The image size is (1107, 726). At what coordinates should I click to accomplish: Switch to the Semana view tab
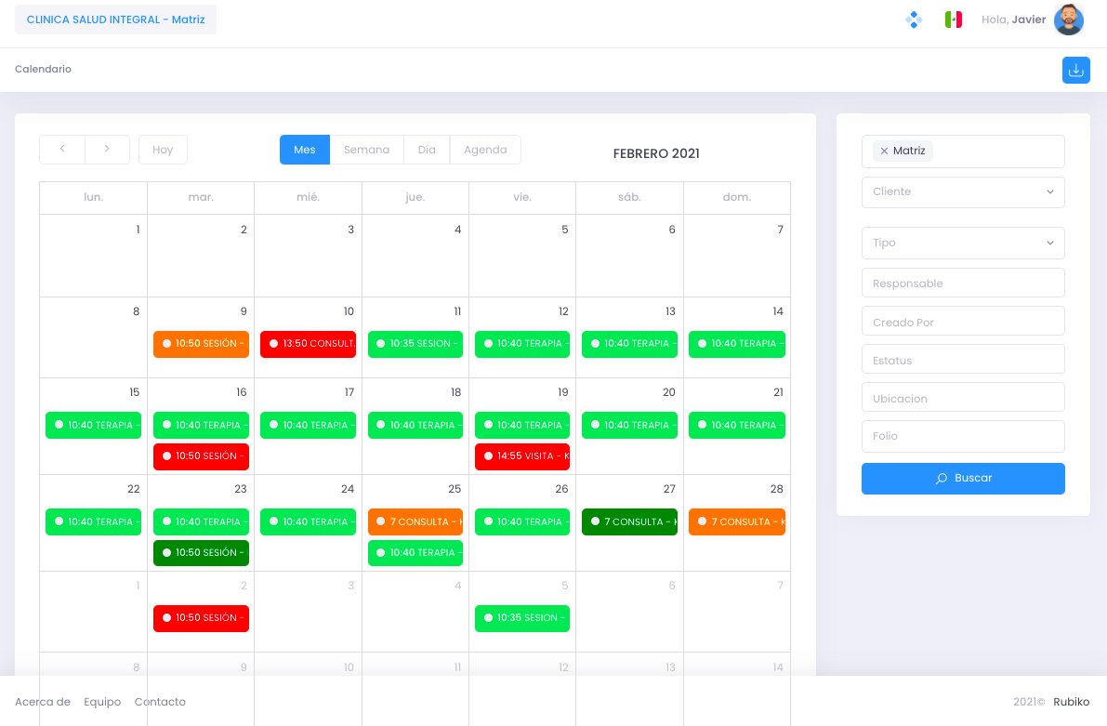click(366, 150)
